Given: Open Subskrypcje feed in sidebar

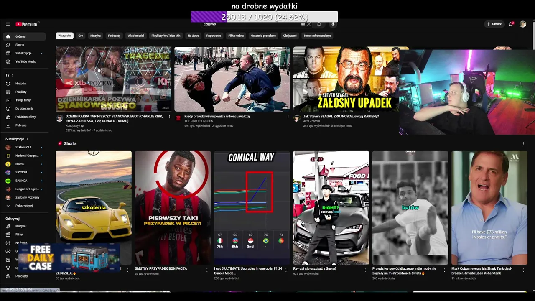Looking at the screenshot, I should [24, 53].
